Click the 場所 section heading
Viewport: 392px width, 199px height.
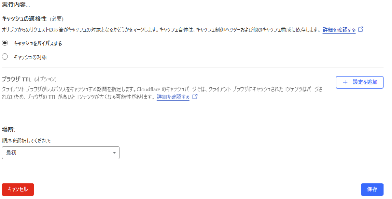(x=8, y=129)
